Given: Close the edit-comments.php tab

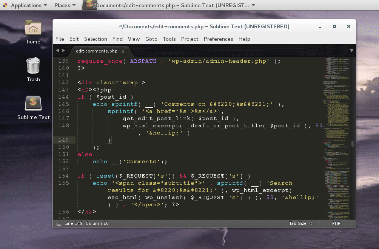Looking at the screenshot, I should [123, 51].
